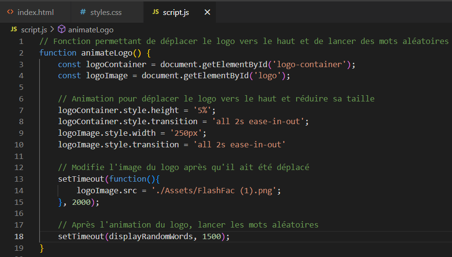The height and width of the screenshot is (257, 452).
Task: Click 'const logoImage' declaration on line 4
Action: pyautogui.click(x=93, y=76)
